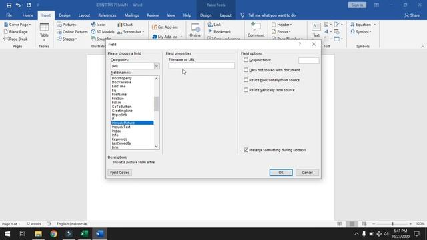Add a Comment

coord(256,30)
